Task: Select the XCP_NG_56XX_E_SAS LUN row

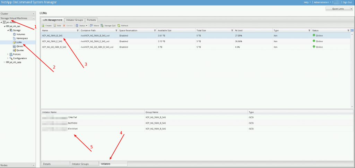Action: point(196,41)
